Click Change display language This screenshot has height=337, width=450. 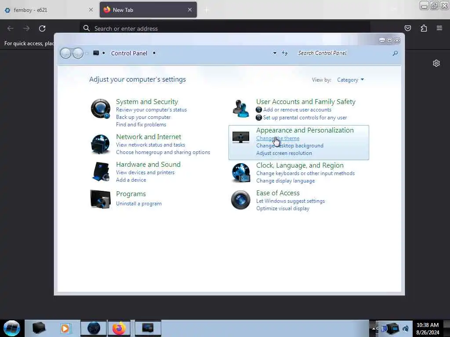coord(285,181)
